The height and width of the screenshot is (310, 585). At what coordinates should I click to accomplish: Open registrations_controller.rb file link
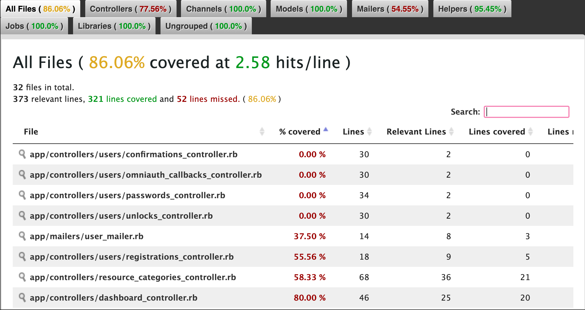click(x=132, y=257)
